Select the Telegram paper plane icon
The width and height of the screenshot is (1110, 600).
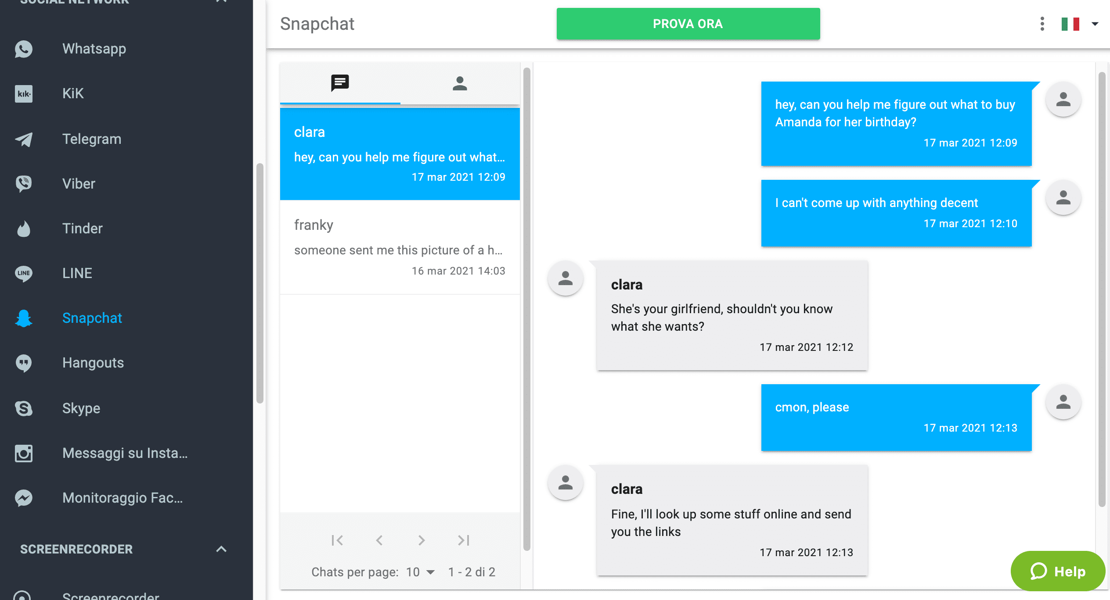coord(24,139)
